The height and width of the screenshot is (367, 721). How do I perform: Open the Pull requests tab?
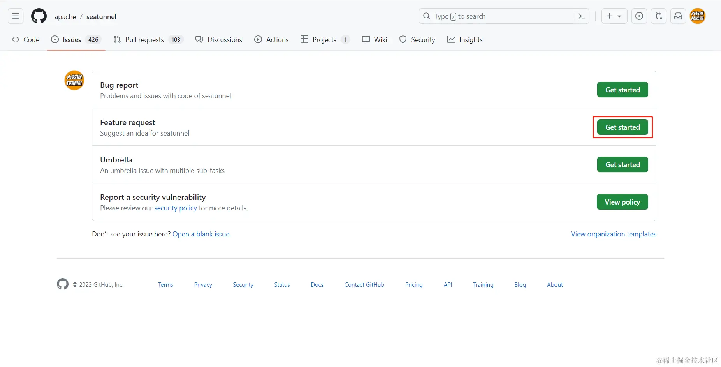(148, 39)
